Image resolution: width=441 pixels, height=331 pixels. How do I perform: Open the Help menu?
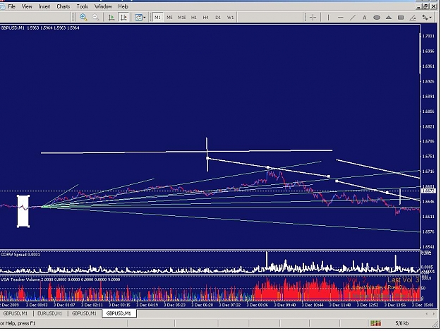coord(123,6)
